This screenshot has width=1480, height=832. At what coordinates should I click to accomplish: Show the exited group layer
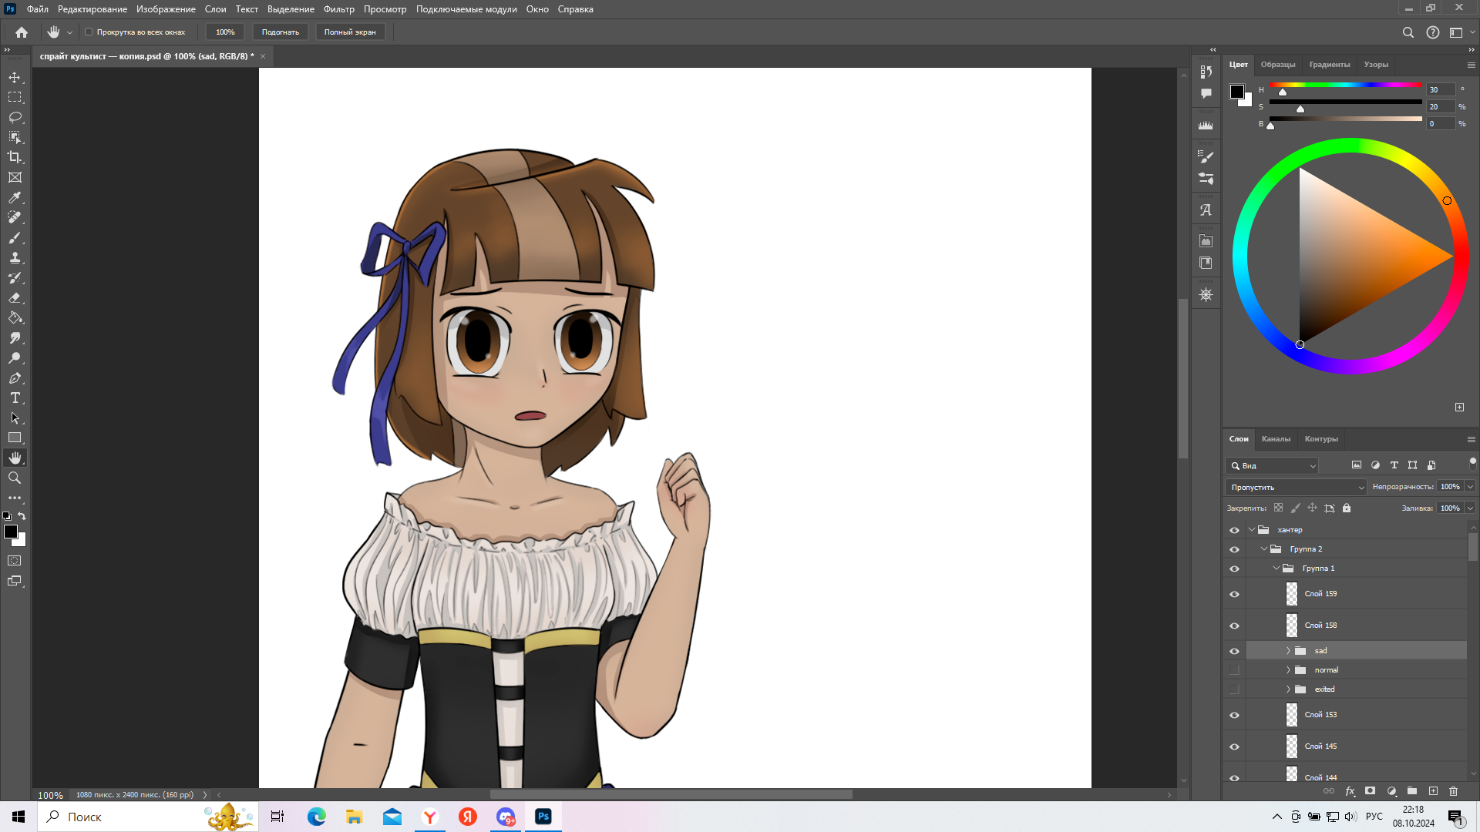point(1234,689)
